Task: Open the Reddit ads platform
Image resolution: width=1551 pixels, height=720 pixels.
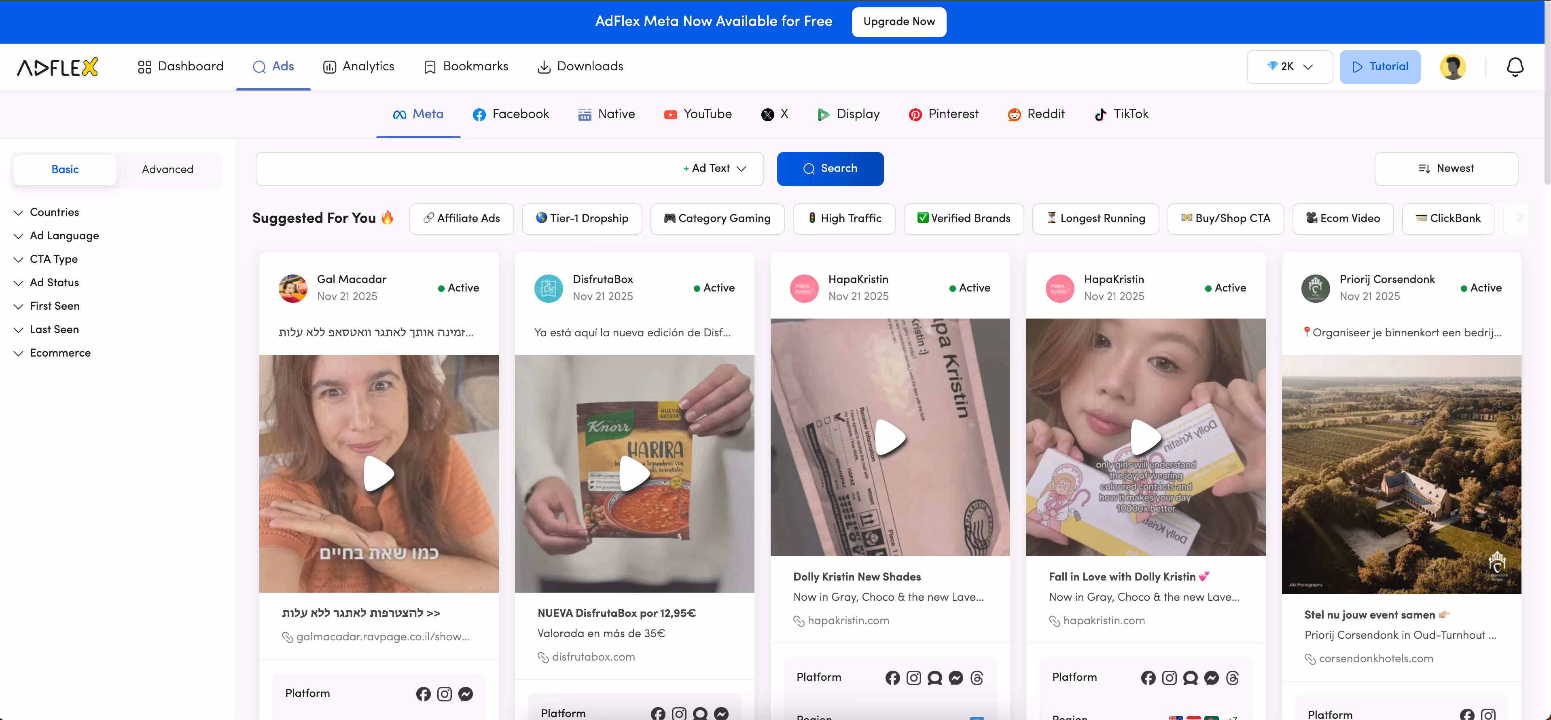Action: [x=1036, y=114]
